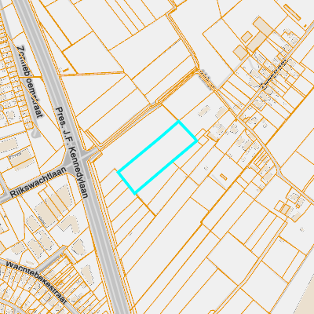
Task: Click the Wachtebekestraat street label
Action: [x=36, y=282]
